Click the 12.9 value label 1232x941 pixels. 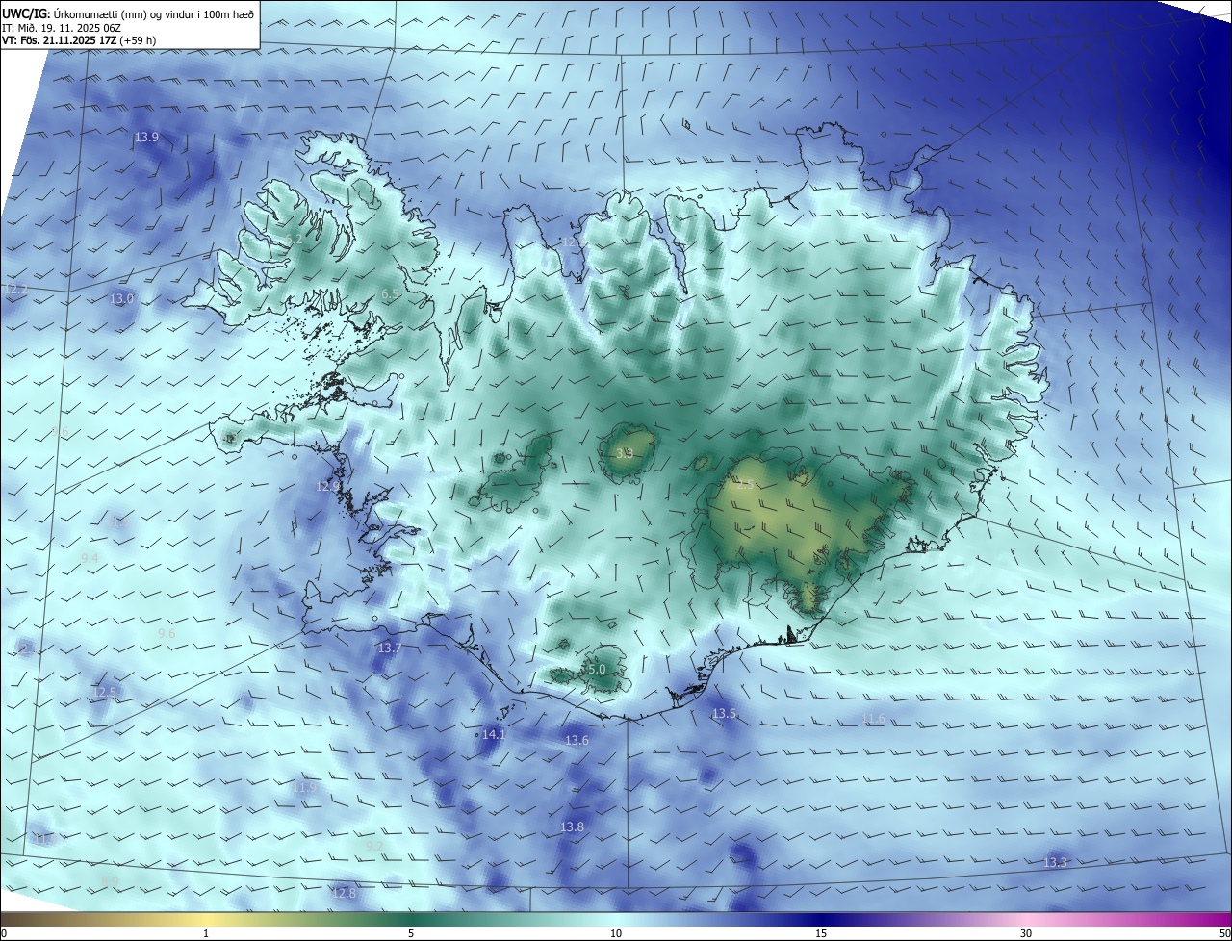[x=327, y=487]
